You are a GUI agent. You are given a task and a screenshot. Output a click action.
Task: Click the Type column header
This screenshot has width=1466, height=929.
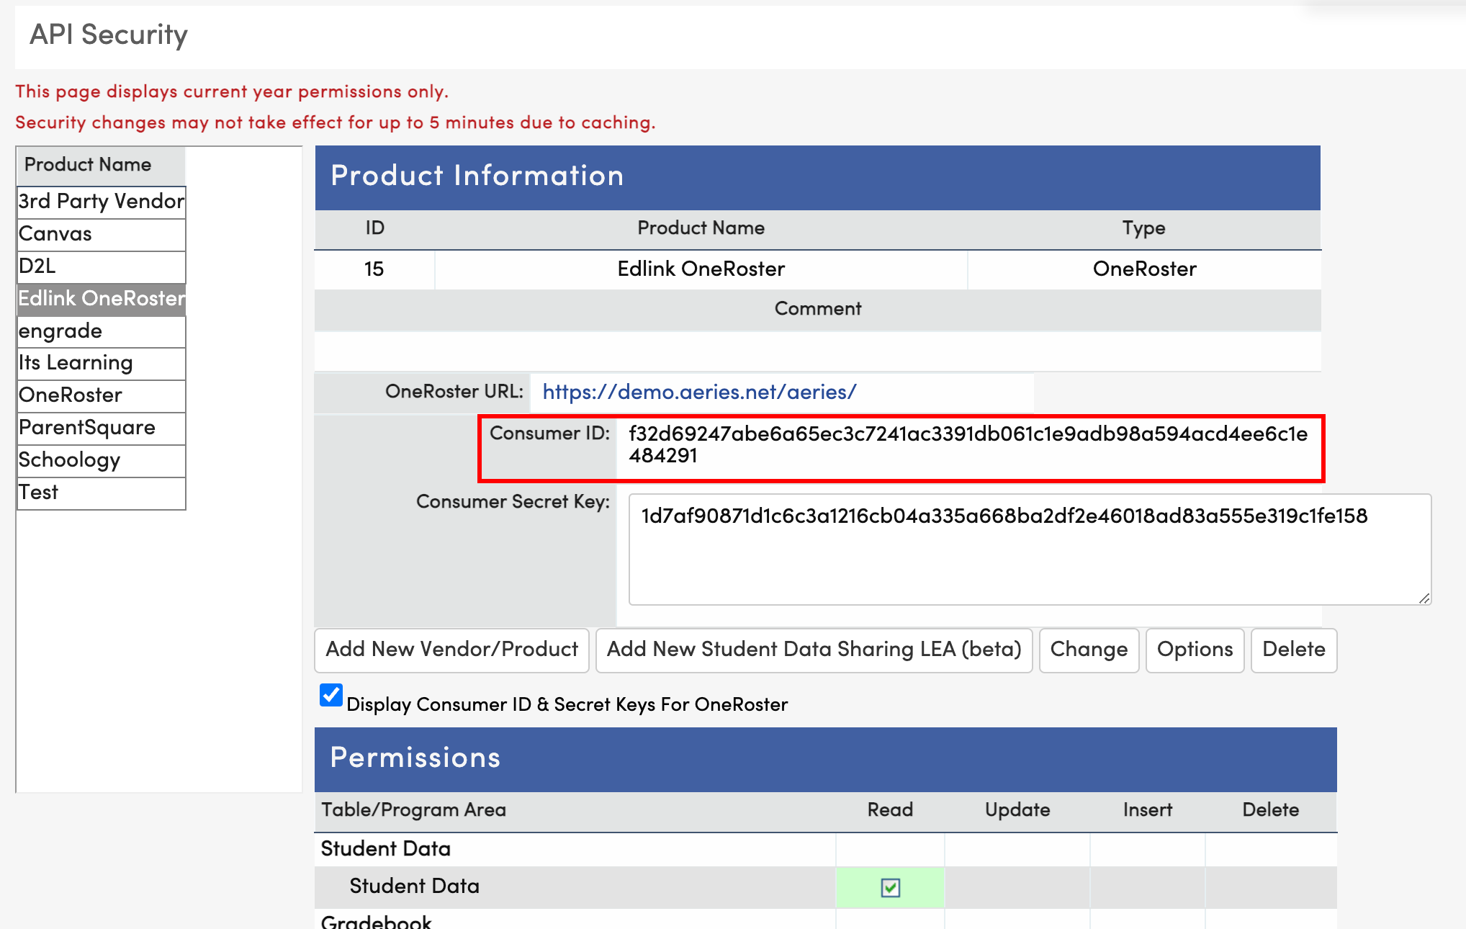click(1144, 228)
